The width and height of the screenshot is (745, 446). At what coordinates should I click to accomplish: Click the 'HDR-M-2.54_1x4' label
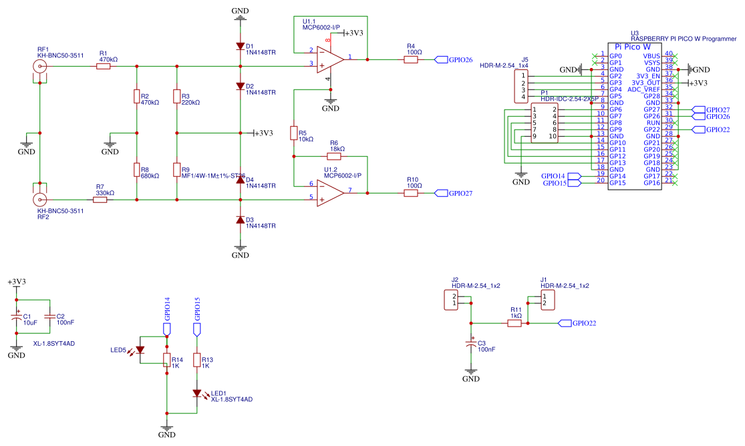504,66
